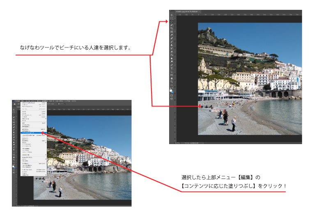Open the Edit menu in the small Photoshop window
The height and width of the screenshot is (217, 312).
point(23,101)
